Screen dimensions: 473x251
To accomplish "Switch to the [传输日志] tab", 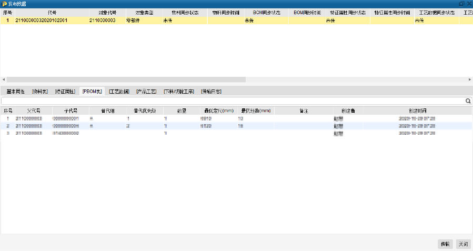I will click(x=211, y=91).
